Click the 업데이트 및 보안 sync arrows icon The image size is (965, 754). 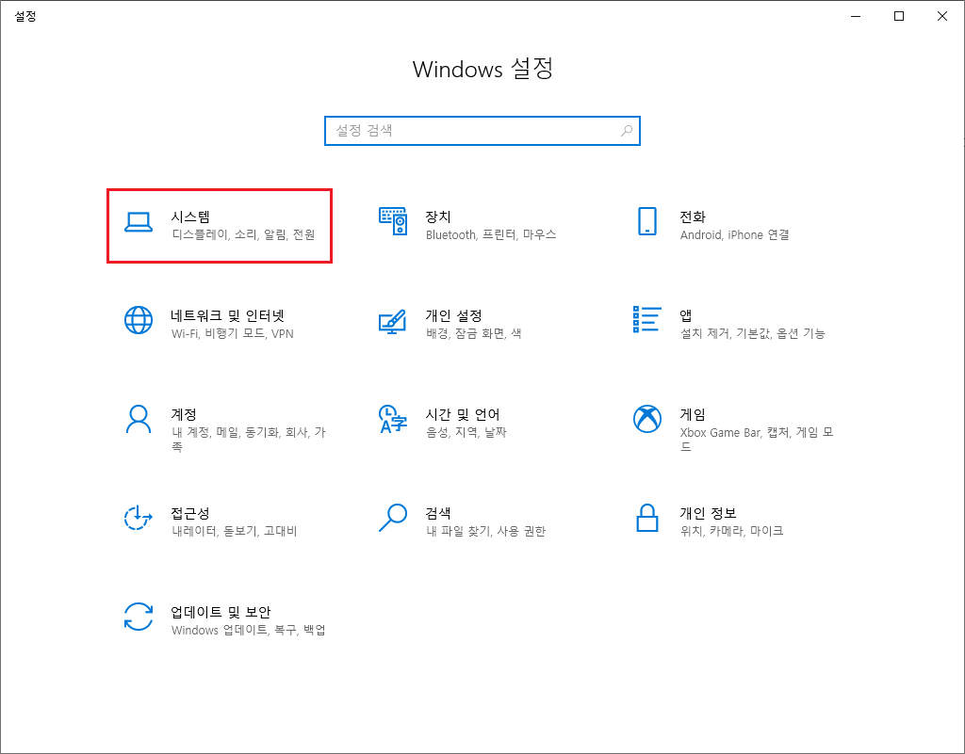[x=139, y=617]
